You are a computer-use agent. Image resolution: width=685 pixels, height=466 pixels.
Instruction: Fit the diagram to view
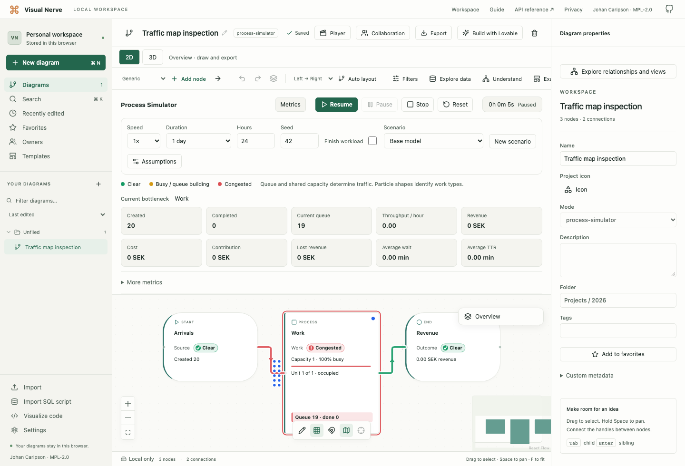[128, 432]
